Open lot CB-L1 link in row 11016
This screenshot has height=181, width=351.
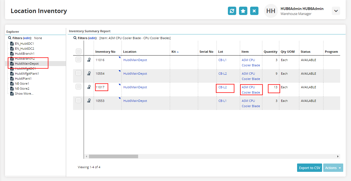tap(222, 60)
